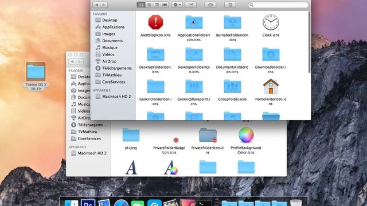The width and height of the screenshot is (367, 206).
Task: Select the DeveloperFolderIcon.icns file
Action: [x=194, y=54]
